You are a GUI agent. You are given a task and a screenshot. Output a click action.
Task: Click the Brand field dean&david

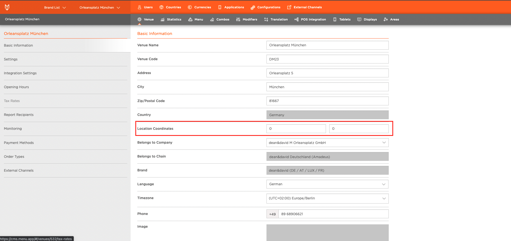point(327,170)
